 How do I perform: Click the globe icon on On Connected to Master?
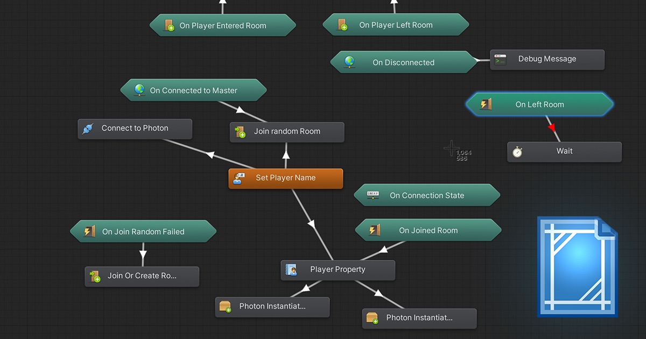coord(139,90)
